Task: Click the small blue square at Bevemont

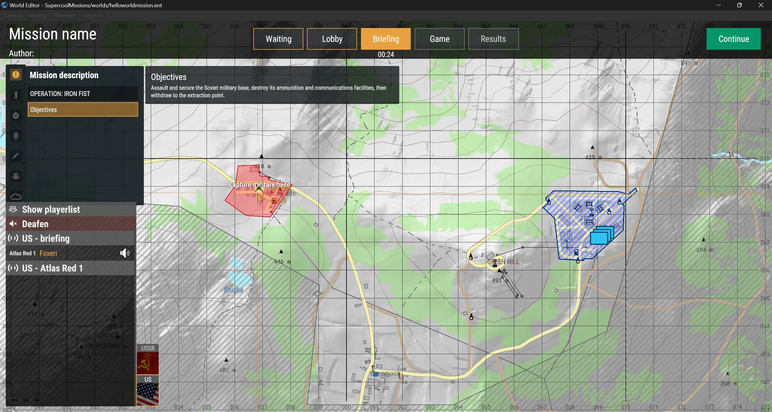Action: pyautogui.click(x=376, y=374)
